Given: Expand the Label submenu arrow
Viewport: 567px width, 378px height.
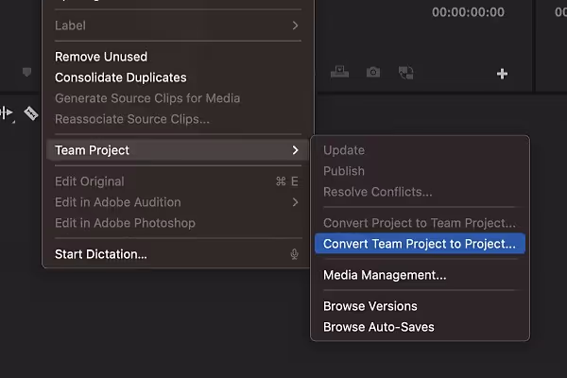Looking at the screenshot, I should pos(295,26).
